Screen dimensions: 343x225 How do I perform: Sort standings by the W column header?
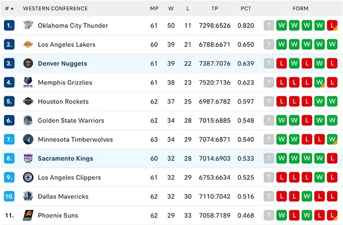point(171,9)
